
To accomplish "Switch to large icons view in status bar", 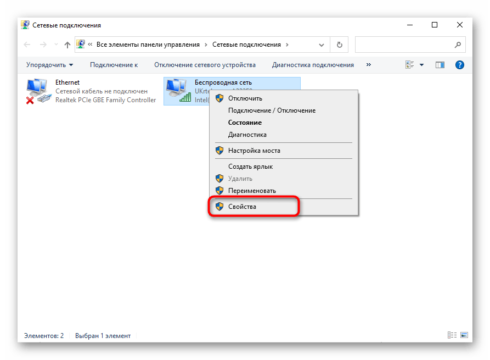I will [x=464, y=335].
